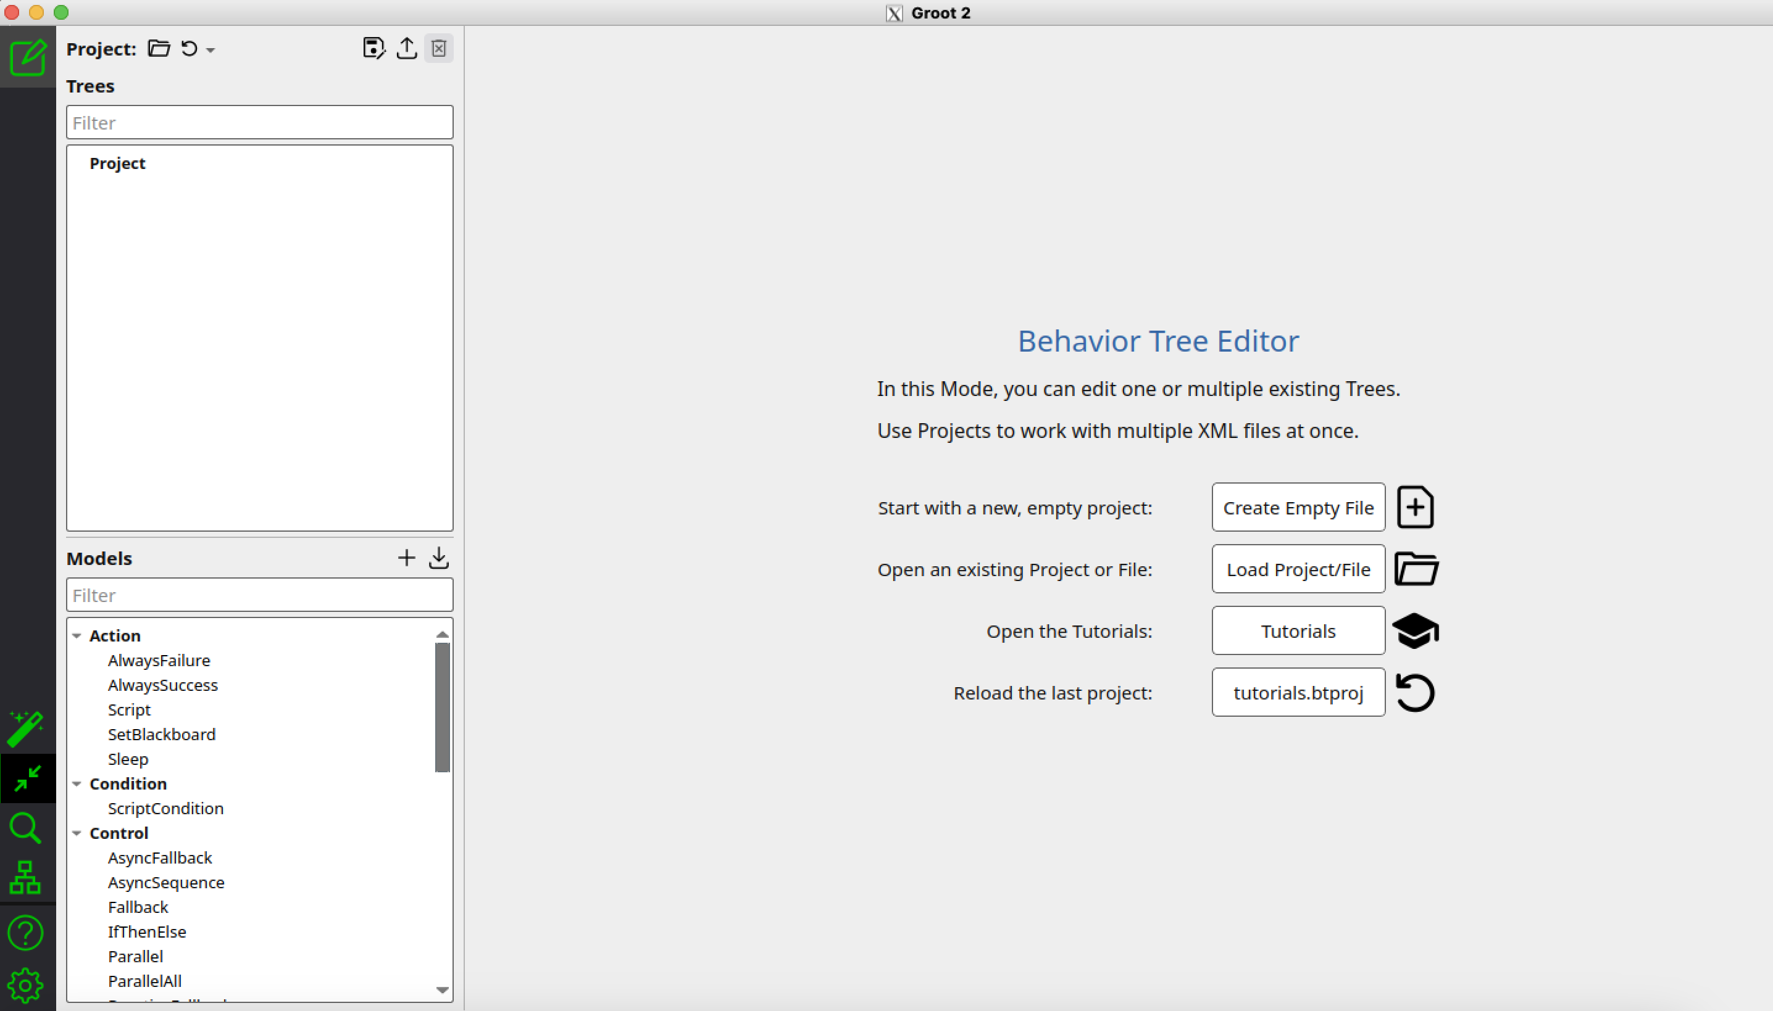The image size is (1773, 1011).
Task: Click the magic wand icon in sidebar
Action: (x=27, y=728)
